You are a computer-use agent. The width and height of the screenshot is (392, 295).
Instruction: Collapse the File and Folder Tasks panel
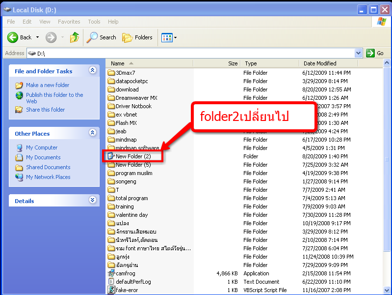point(92,71)
